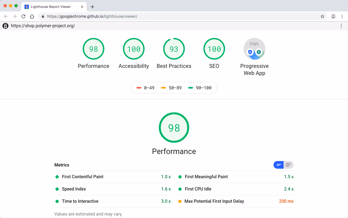This screenshot has width=348, height=218.
Task: Bookmark this page with the star icon
Action: click(322, 16)
